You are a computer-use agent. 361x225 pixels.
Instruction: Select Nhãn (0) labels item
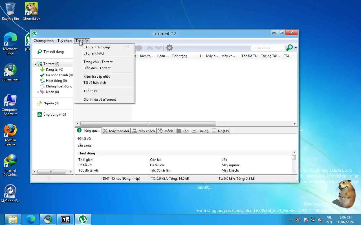pyautogui.click(x=49, y=92)
